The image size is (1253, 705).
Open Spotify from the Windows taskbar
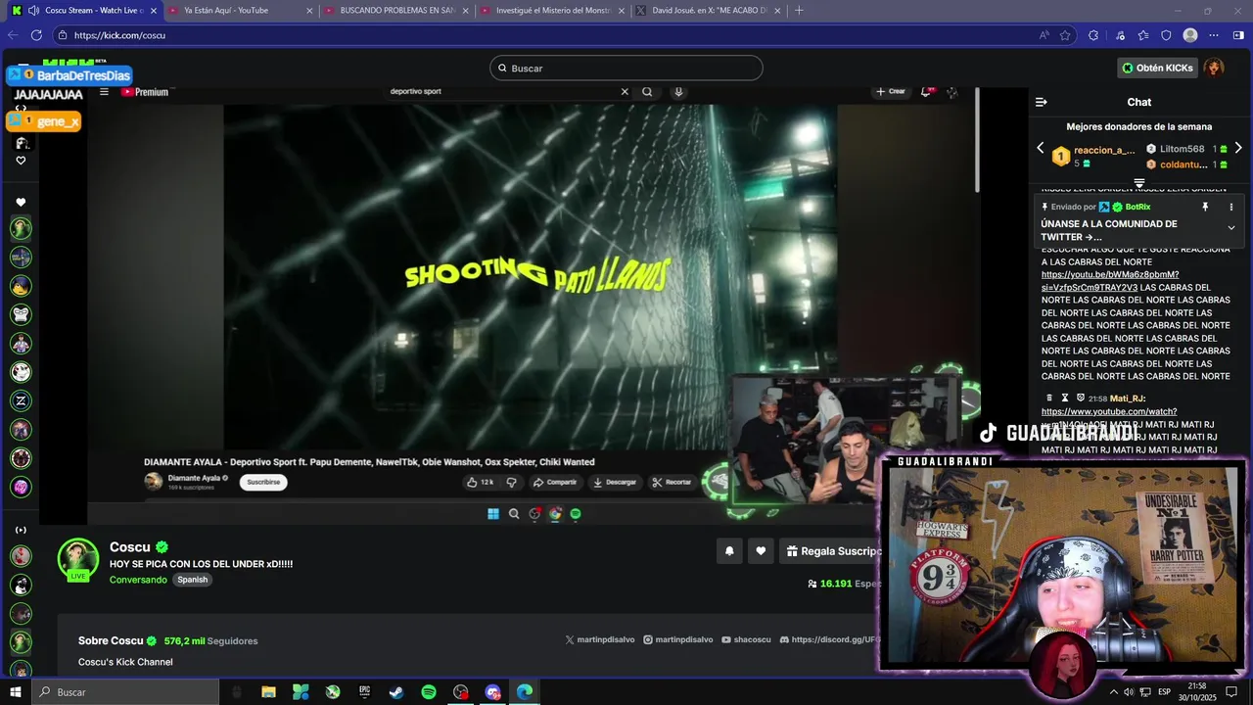tap(429, 692)
